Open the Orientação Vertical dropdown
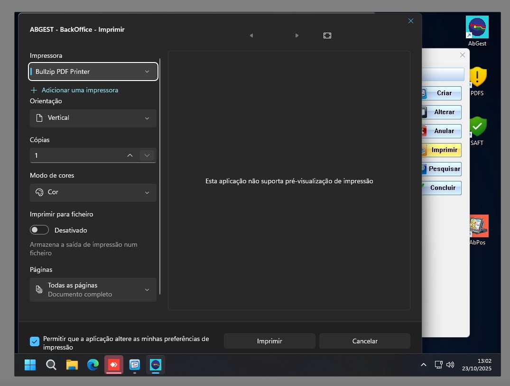This screenshot has width=510, height=386. pyautogui.click(x=93, y=118)
